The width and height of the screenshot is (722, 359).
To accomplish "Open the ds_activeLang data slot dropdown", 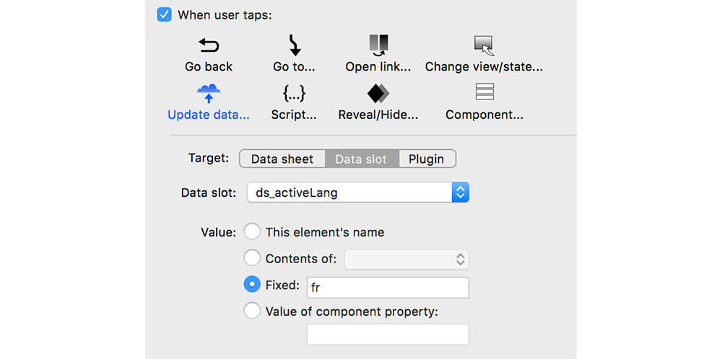I will click(358, 192).
